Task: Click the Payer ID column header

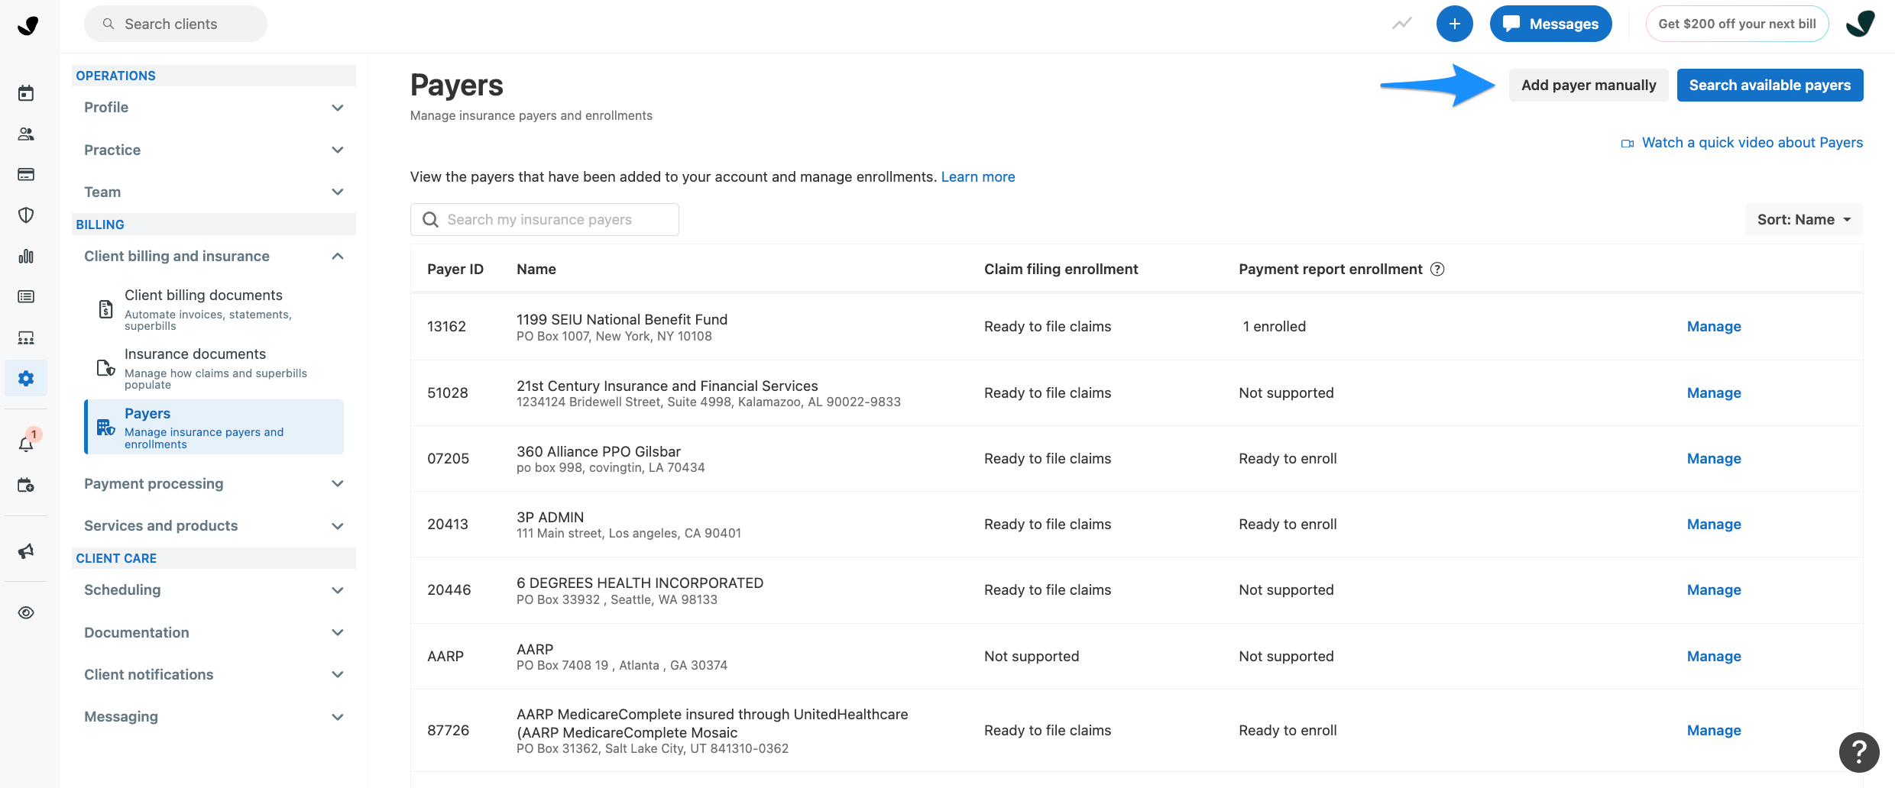Action: pyautogui.click(x=455, y=269)
